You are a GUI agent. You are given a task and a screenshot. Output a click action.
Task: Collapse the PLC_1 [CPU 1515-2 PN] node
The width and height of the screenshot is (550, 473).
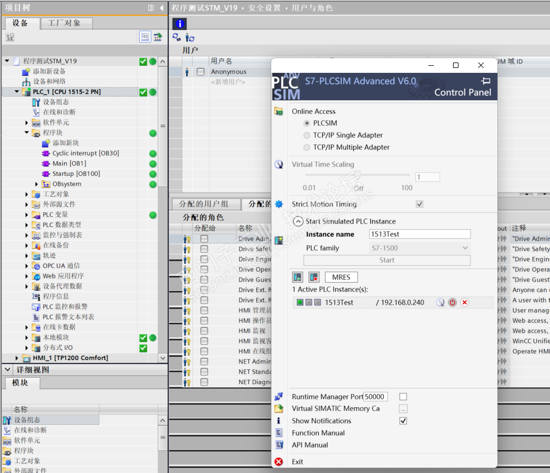tap(17, 92)
